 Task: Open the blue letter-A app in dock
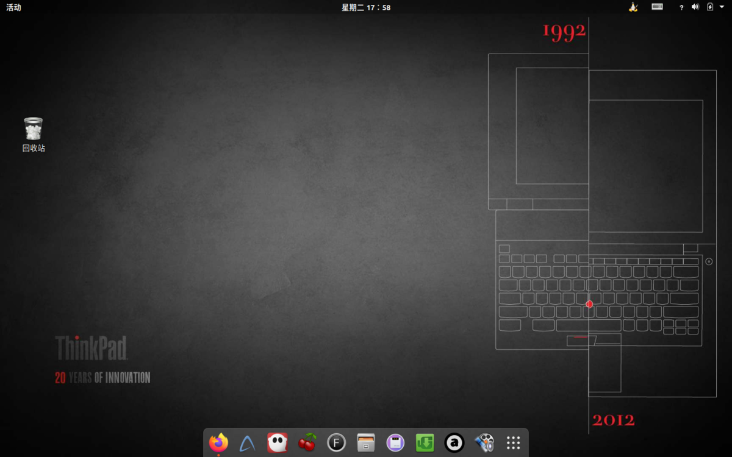pyautogui.click(x=248, y=442)
